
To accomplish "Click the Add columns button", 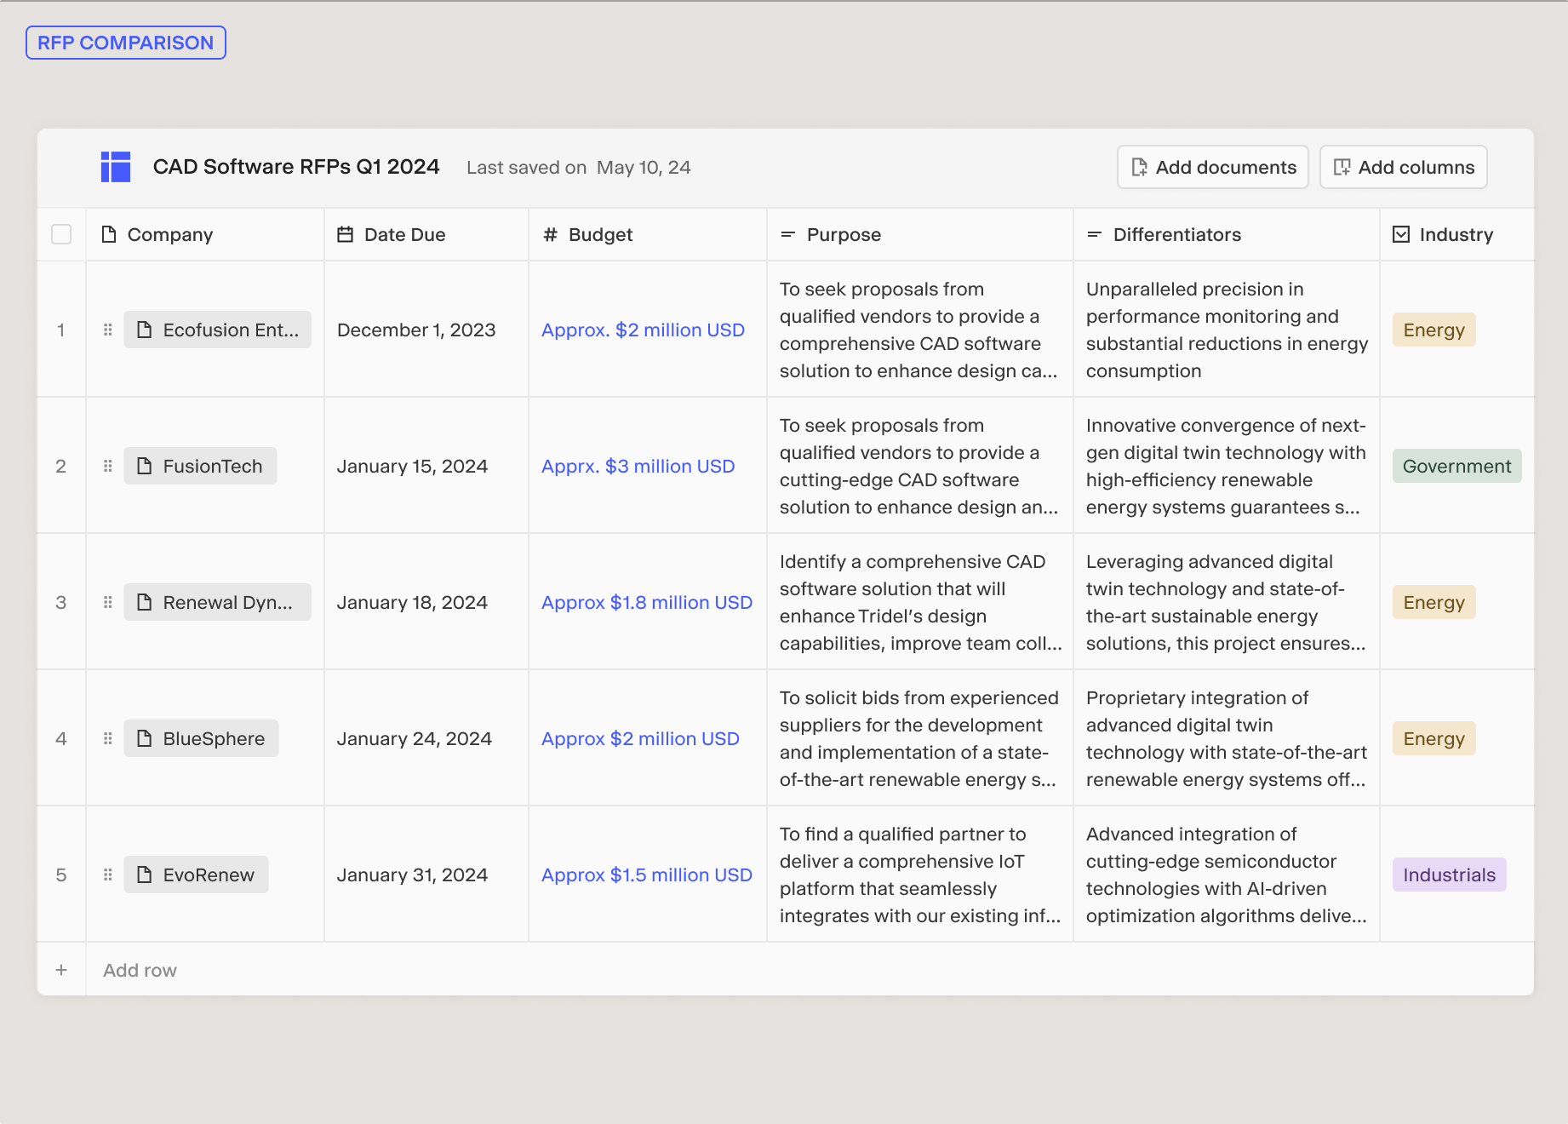I will pos(1404,167).
